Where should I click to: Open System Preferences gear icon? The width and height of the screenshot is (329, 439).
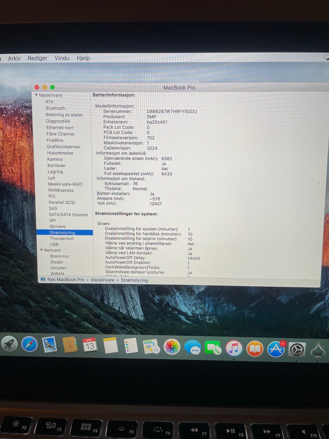click(297, 350)
